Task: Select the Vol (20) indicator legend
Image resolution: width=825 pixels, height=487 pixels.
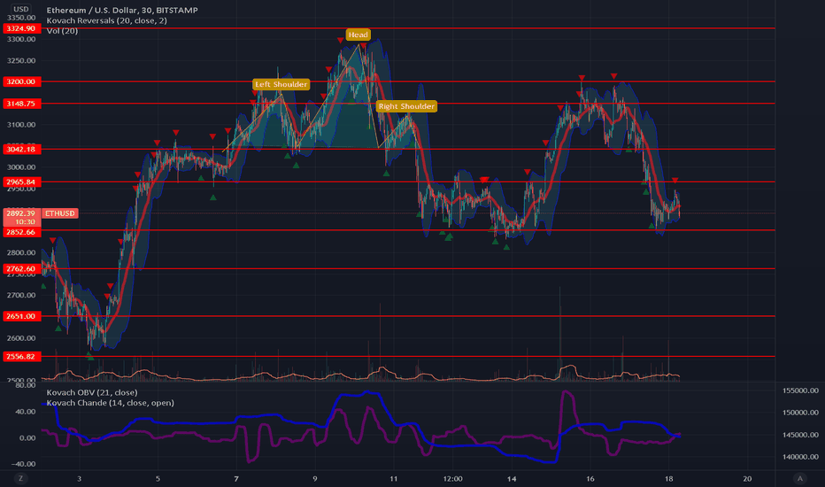Action: tap(62, 31)
